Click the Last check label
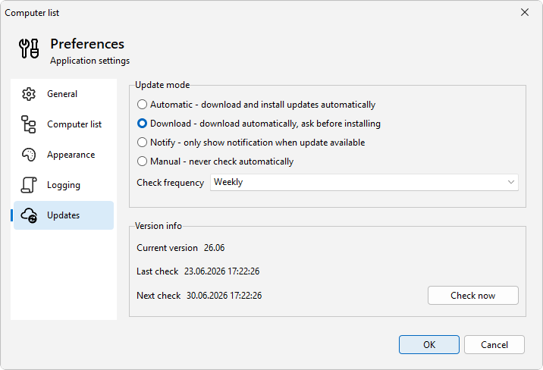 click(157, 271)
